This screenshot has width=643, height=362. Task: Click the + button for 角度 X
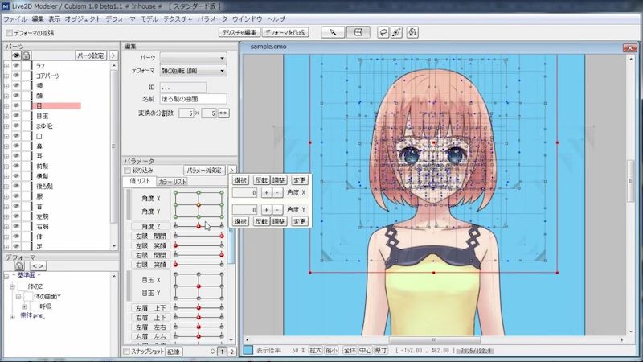pyautogui.click(x=266, y=192)
